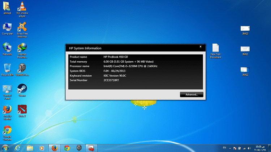Viewport: 271px width, 152px height.
Task: Select the Internet Download Manager shortcut
Action: tap(22, 51)
